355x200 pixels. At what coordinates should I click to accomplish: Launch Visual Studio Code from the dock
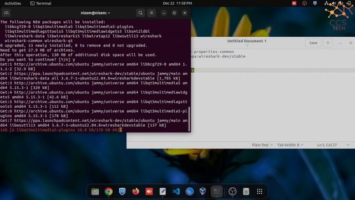tap(176, 192)
